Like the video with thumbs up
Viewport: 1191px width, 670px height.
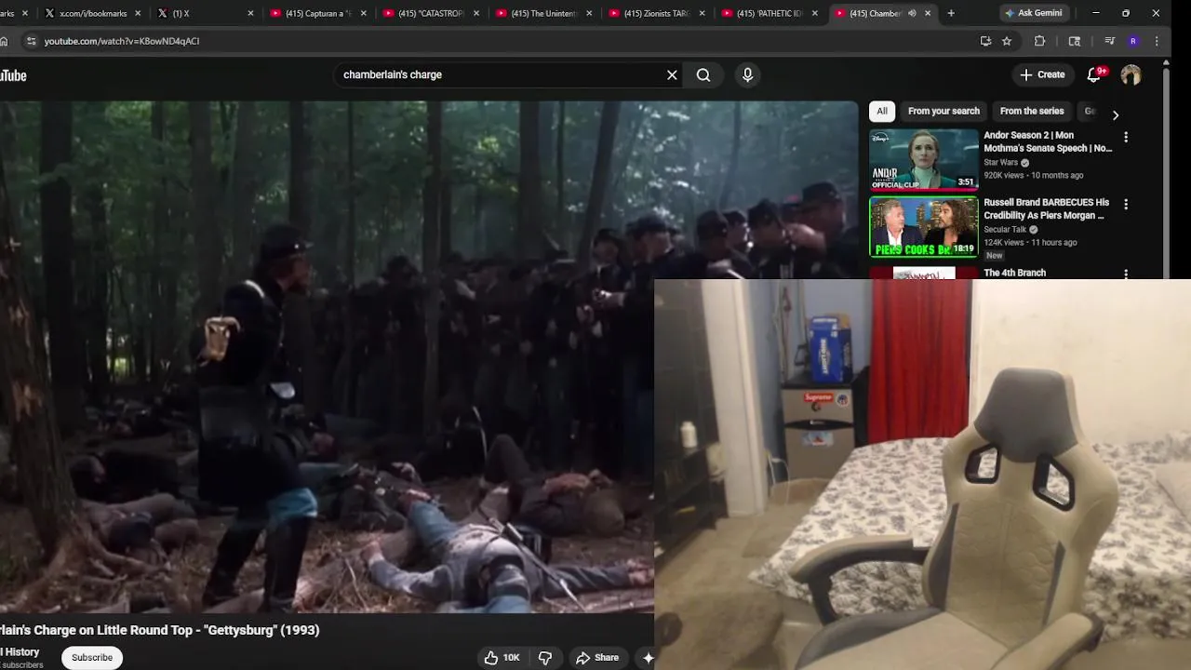[491, 658]
